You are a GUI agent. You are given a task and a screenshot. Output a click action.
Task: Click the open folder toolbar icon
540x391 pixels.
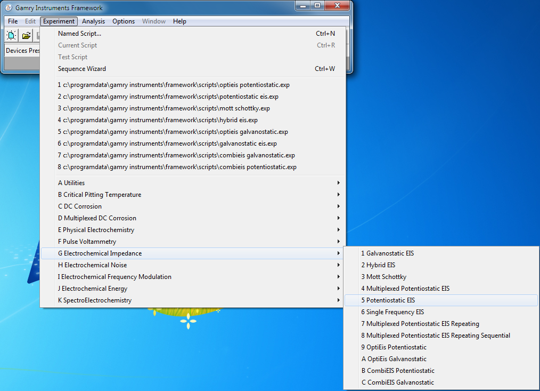[x=26, y=35]
